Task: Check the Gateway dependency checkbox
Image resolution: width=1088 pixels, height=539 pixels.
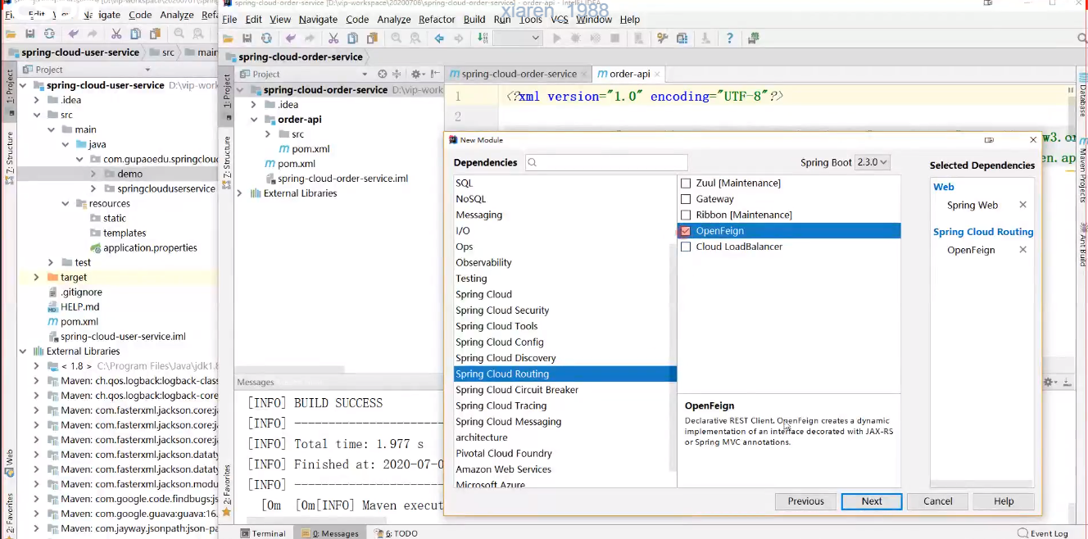Action: [687, 199]
